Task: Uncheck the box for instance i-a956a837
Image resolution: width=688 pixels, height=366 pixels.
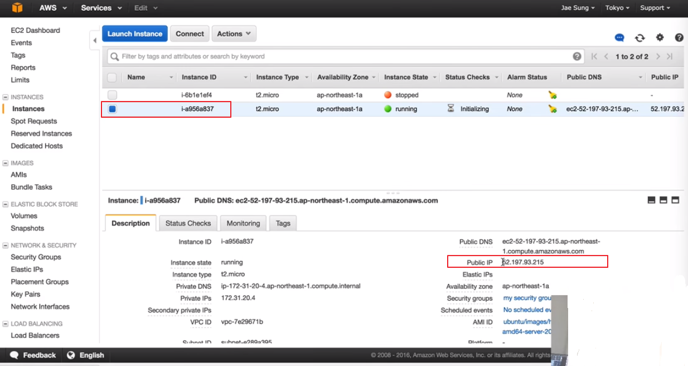Action: coord(112,109)
